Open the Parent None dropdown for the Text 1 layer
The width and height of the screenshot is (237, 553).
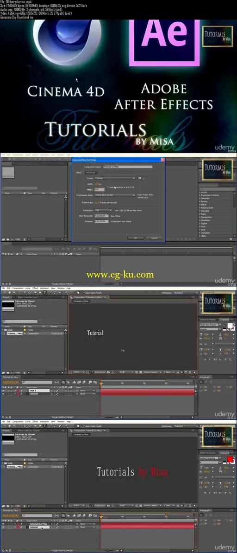(87, 391)
